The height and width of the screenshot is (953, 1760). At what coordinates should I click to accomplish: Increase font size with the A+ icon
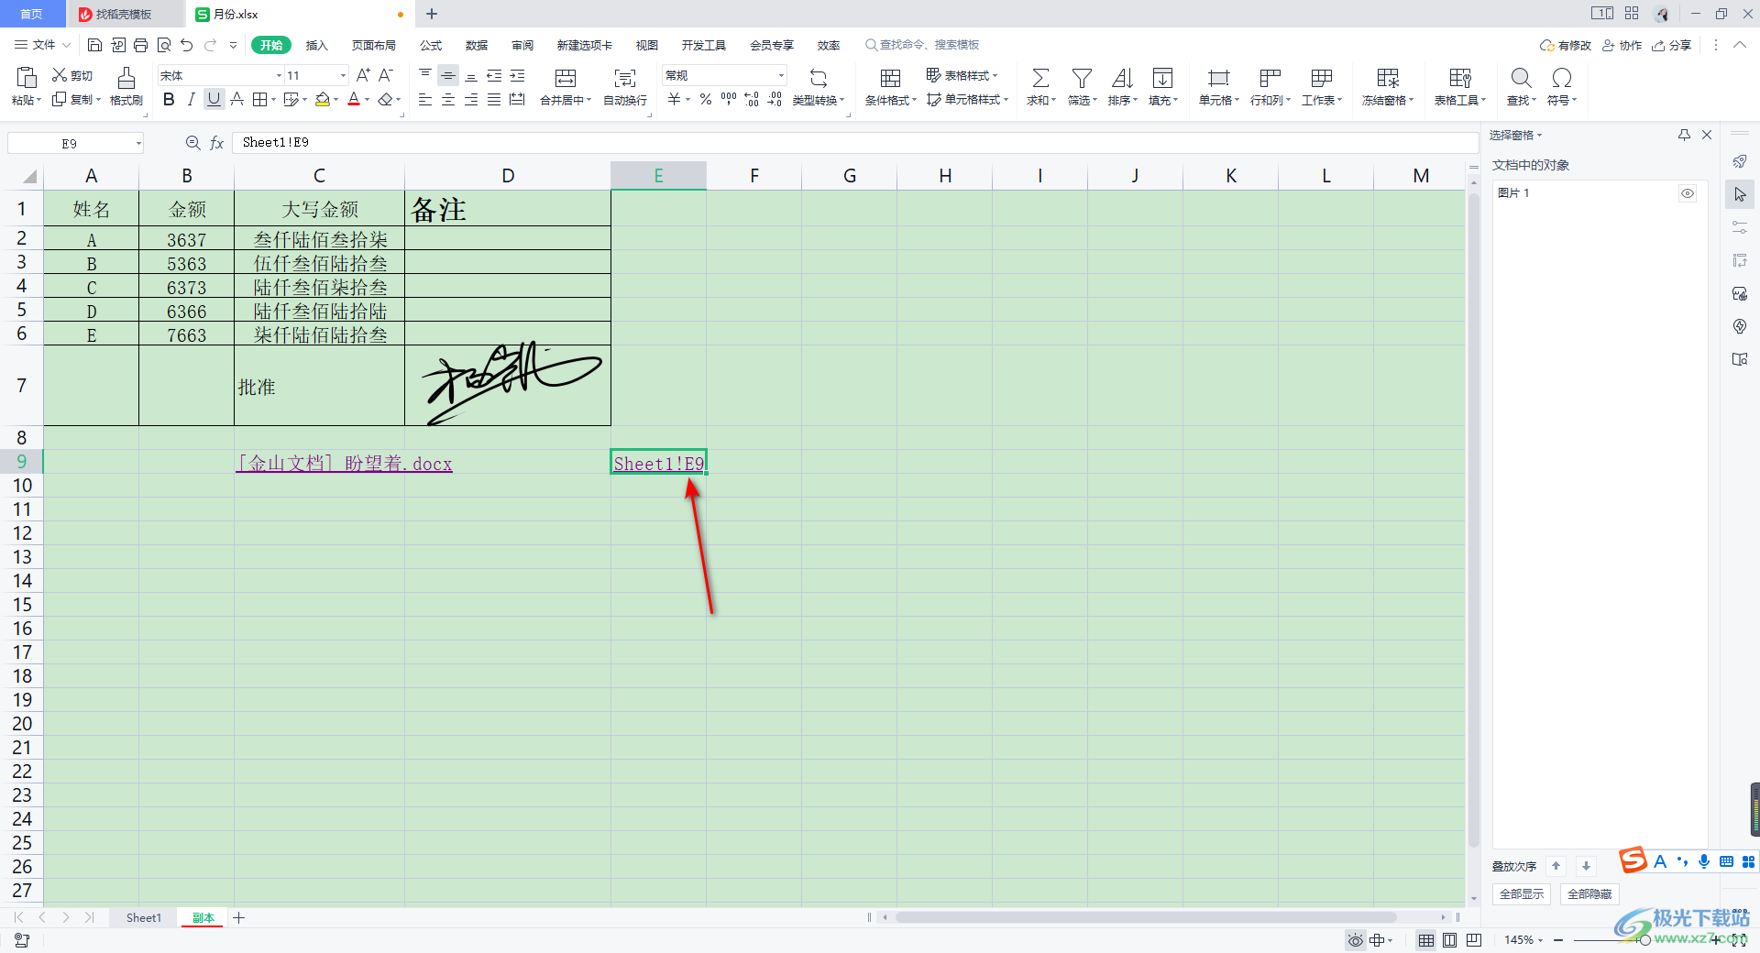tap(363, 75)
